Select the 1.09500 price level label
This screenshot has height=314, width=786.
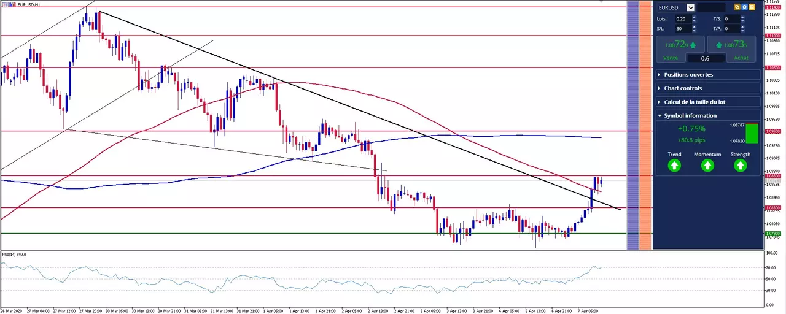[773, 131]
